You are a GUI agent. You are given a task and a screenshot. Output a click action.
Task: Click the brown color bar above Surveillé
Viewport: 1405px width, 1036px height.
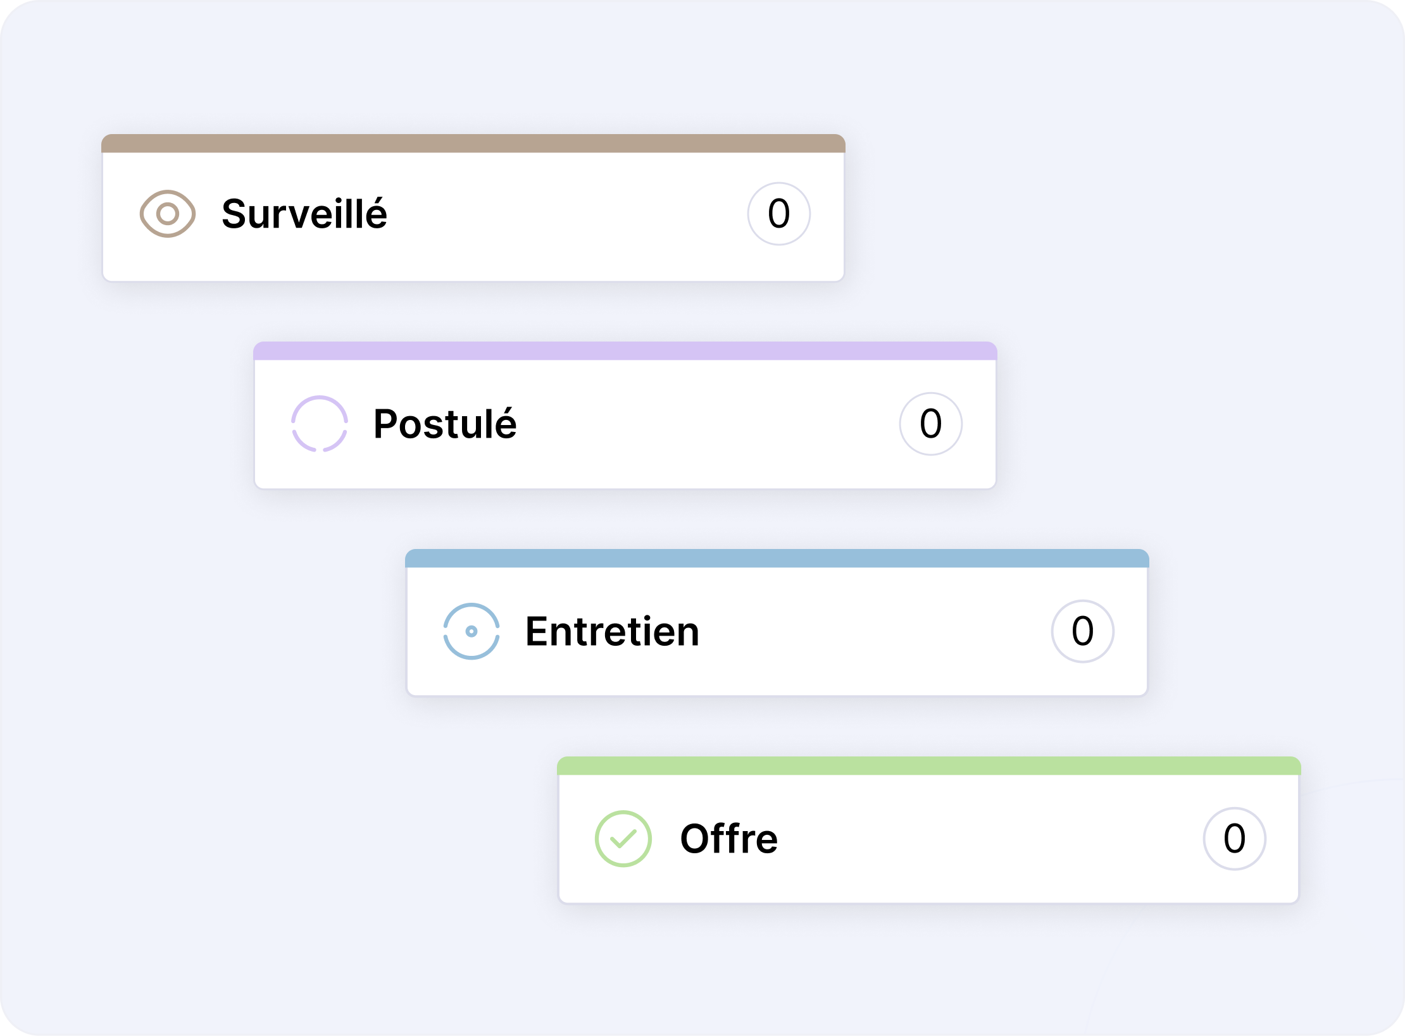pos(473,144)
